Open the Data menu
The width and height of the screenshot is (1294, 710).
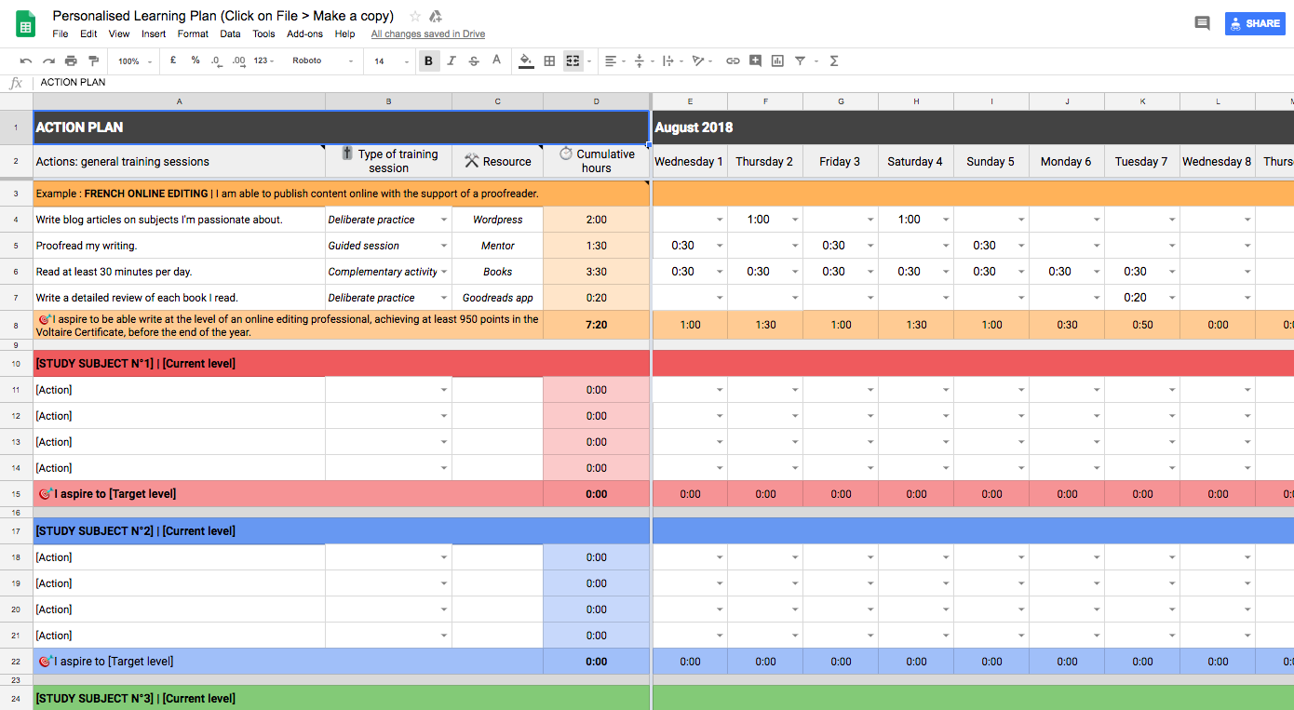(x=230, y=33)
